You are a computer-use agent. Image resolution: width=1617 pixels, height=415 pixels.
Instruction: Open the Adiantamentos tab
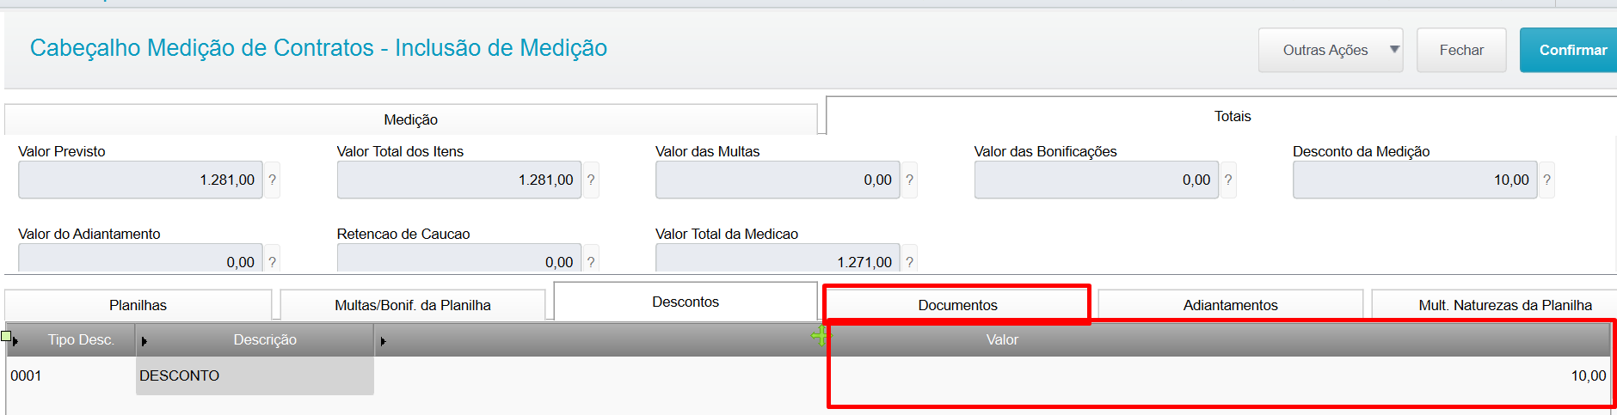click(x=1230, y=305)
